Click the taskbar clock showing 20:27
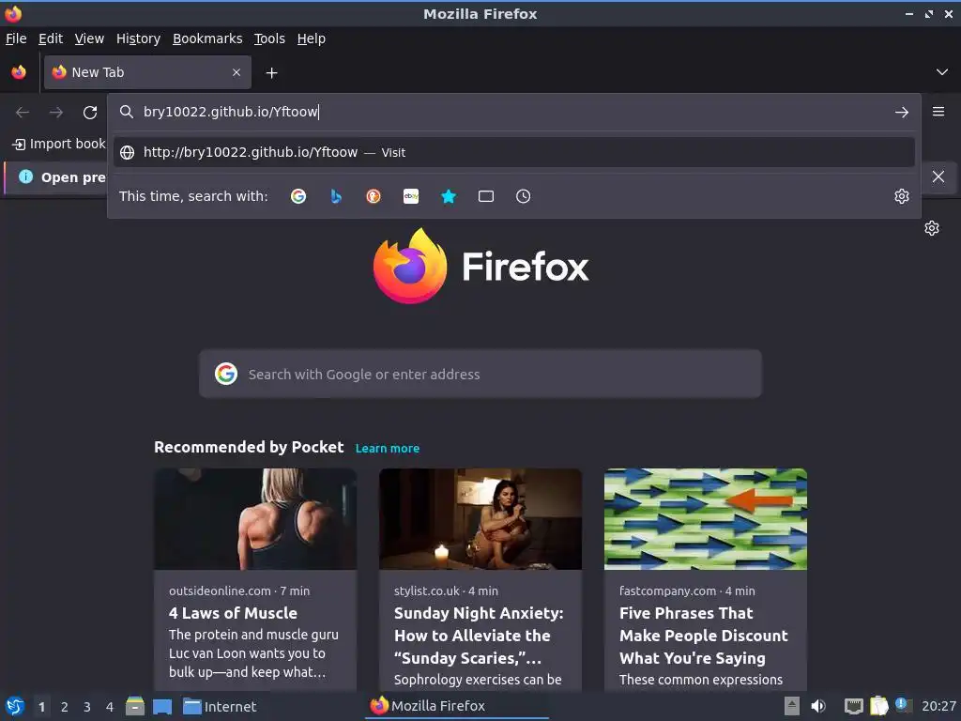This screenshot has width=961, height=721. coord(938,706)
